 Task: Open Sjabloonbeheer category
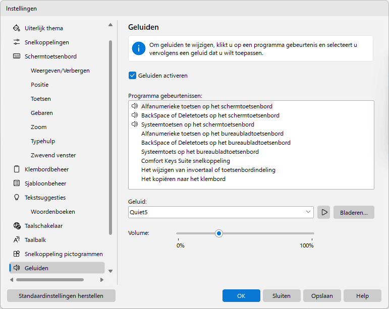45,183
